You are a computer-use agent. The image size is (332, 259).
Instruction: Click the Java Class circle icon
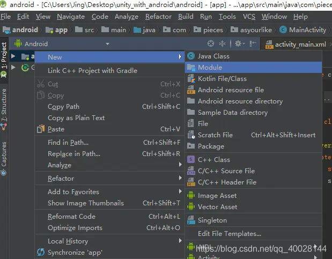[x=191, y=56]
